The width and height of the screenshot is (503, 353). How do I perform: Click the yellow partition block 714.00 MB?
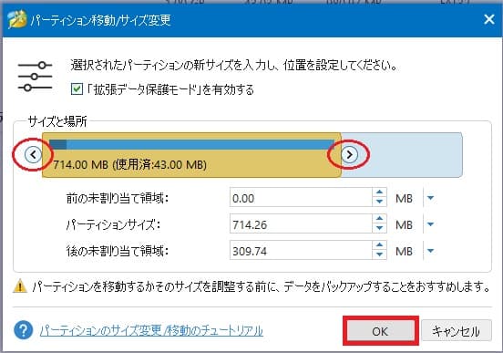tap(191, 155)
